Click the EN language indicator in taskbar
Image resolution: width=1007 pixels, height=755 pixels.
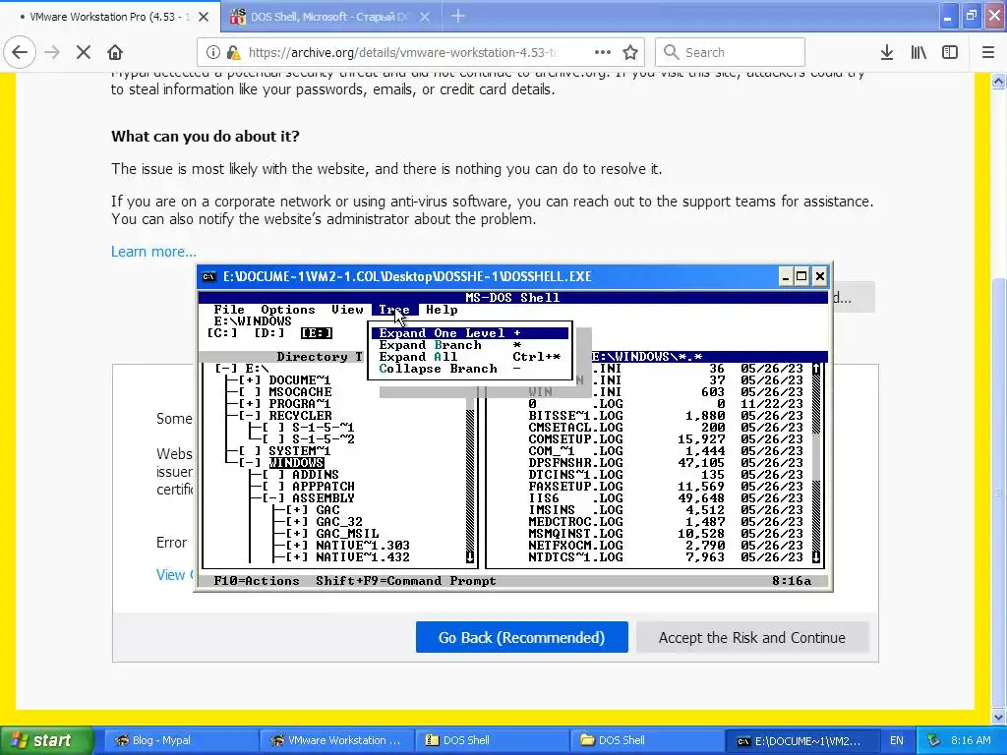click(897, 740)
